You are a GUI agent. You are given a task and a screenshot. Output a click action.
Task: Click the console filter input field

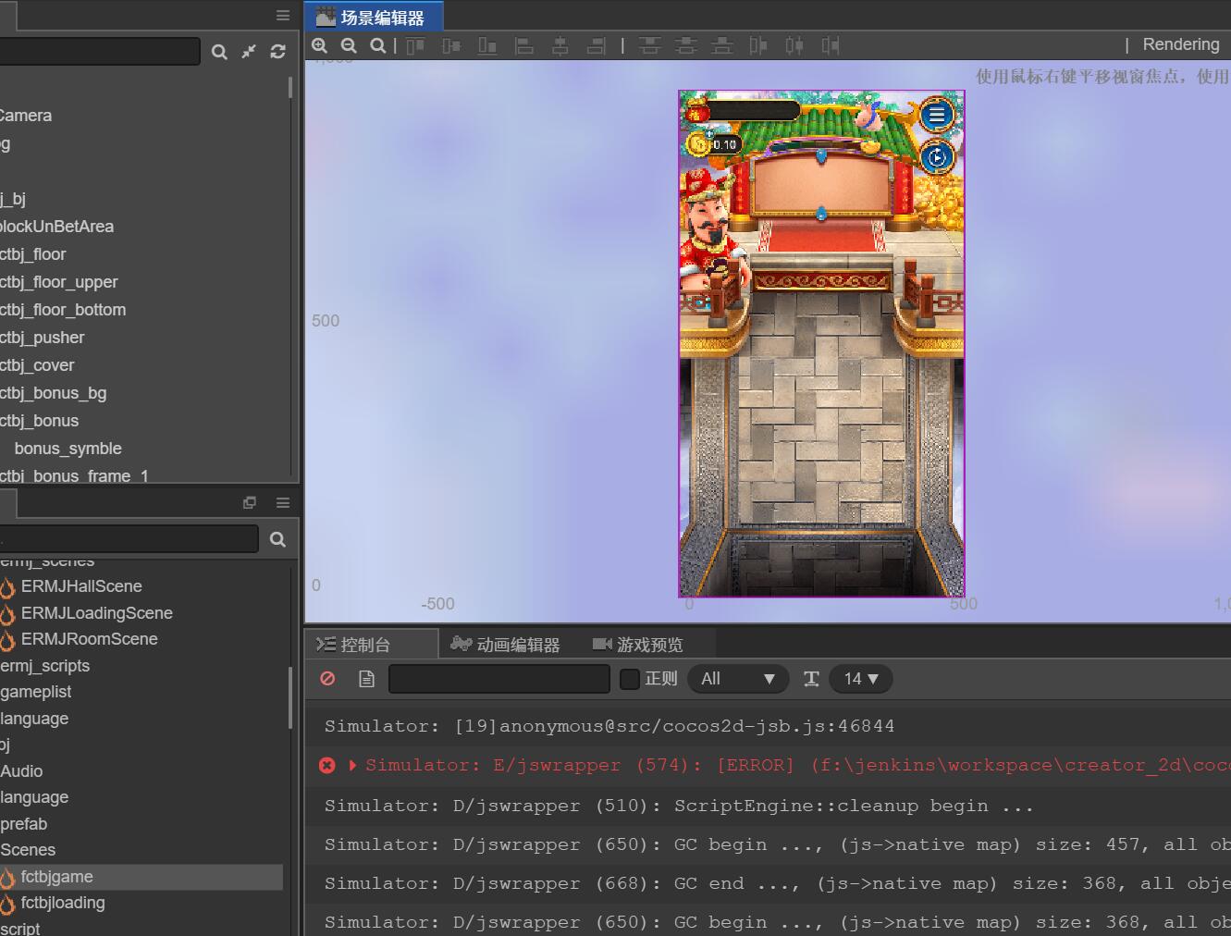tap(499, 679)
